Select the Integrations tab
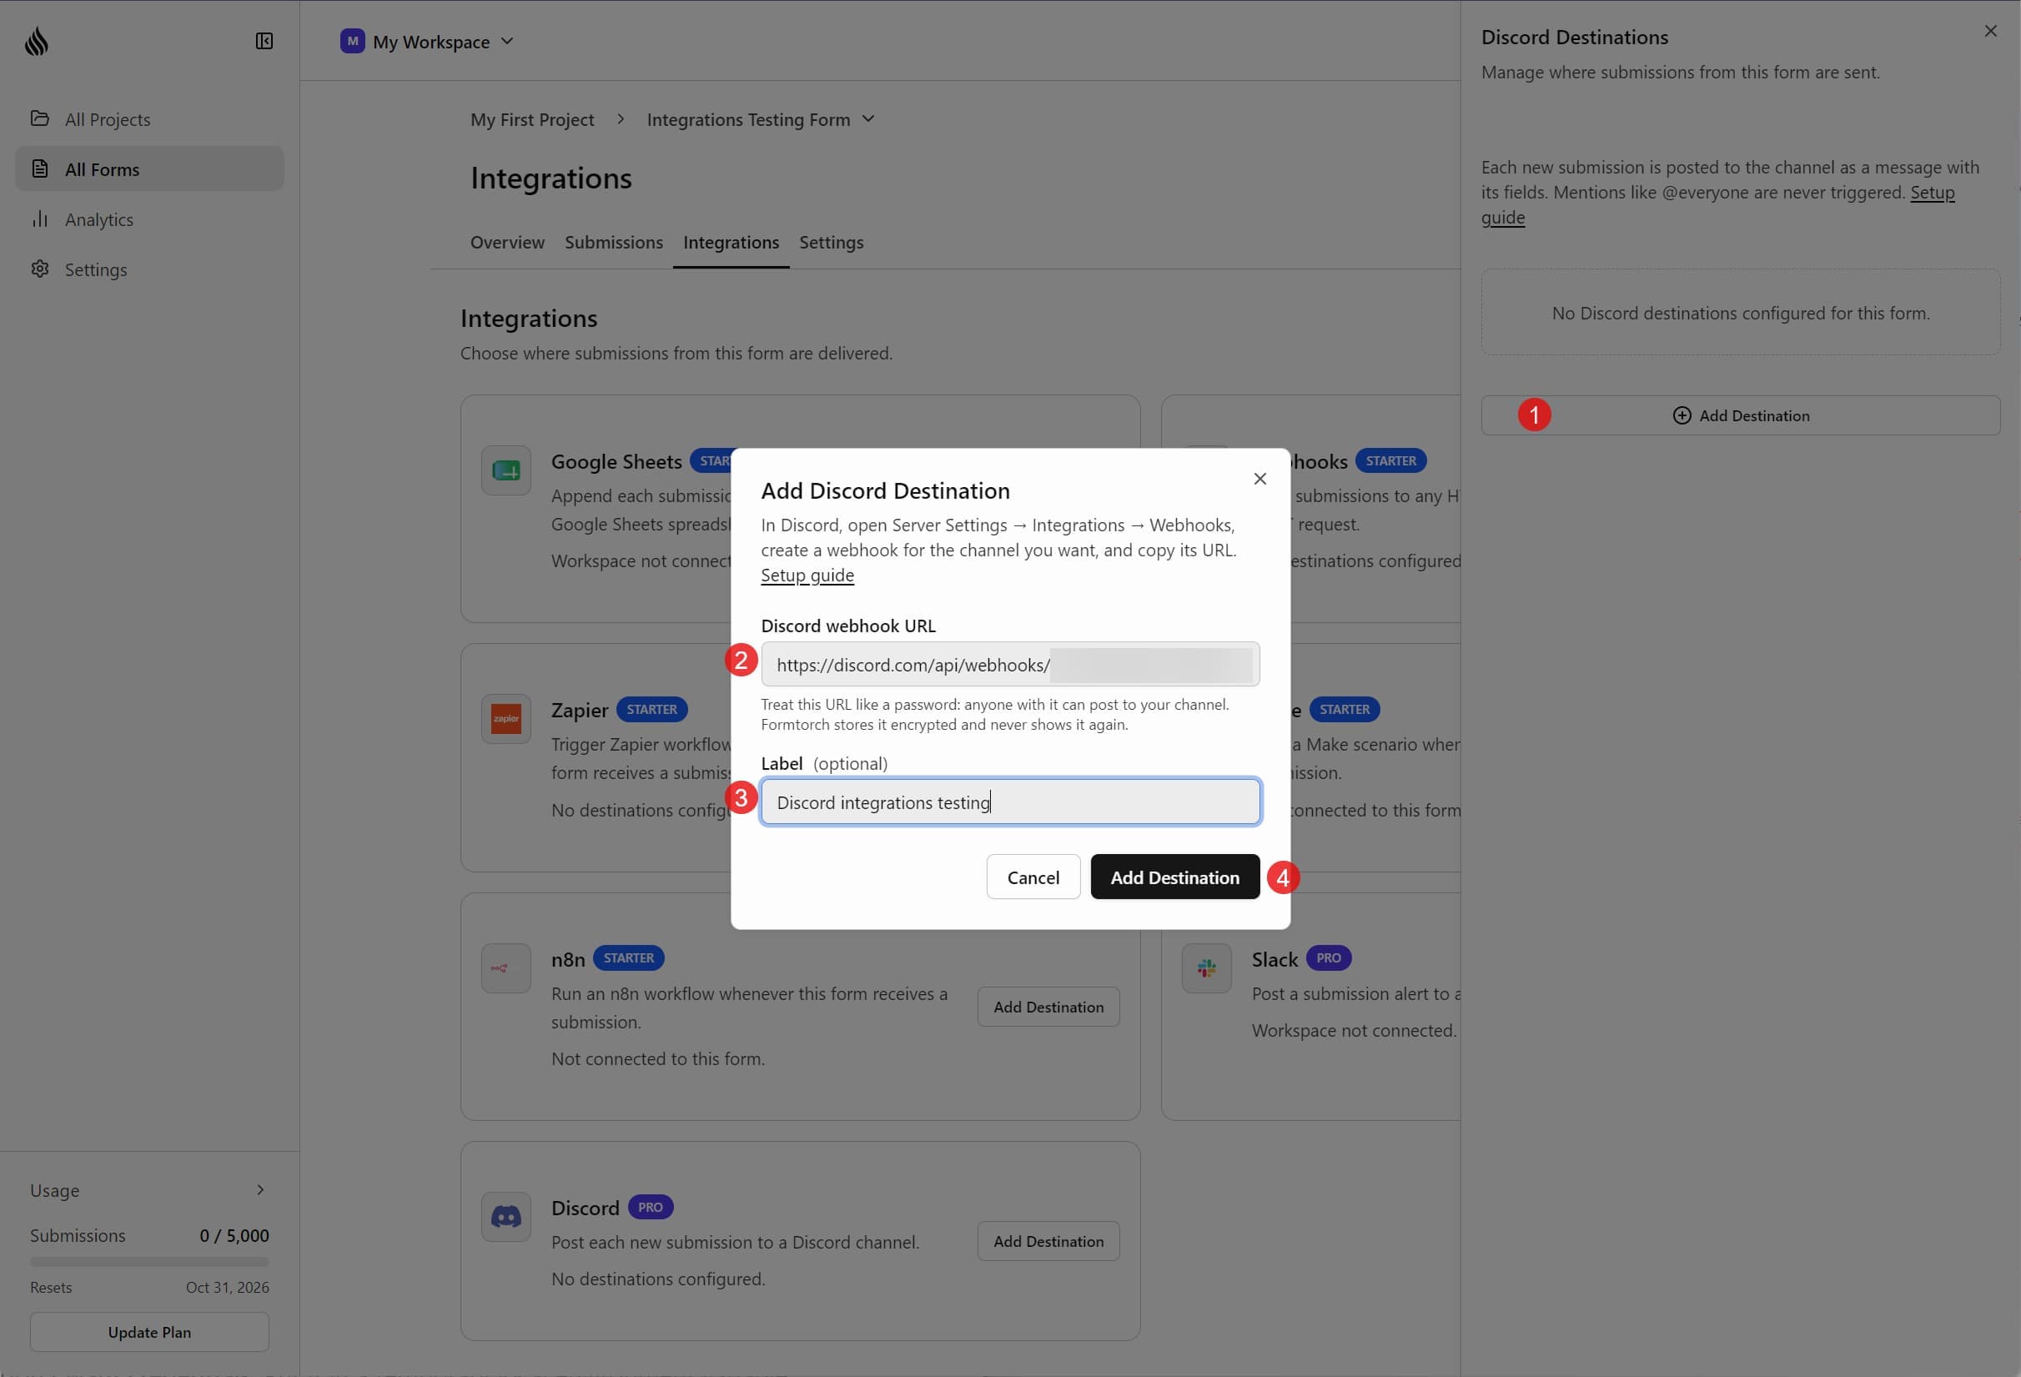2021x1377 pixels. [x=731, y=242]
